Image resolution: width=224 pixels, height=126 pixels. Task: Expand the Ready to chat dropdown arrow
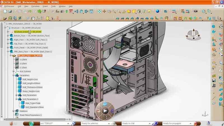pos(150,123)
